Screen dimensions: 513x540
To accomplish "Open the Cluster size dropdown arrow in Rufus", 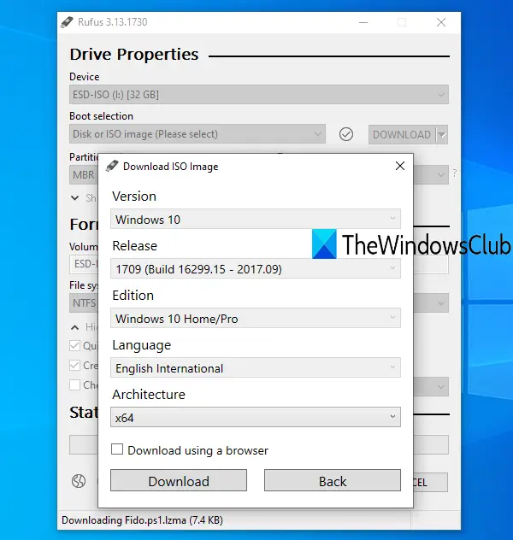I will pyautogui.click(x=441, y=303).
